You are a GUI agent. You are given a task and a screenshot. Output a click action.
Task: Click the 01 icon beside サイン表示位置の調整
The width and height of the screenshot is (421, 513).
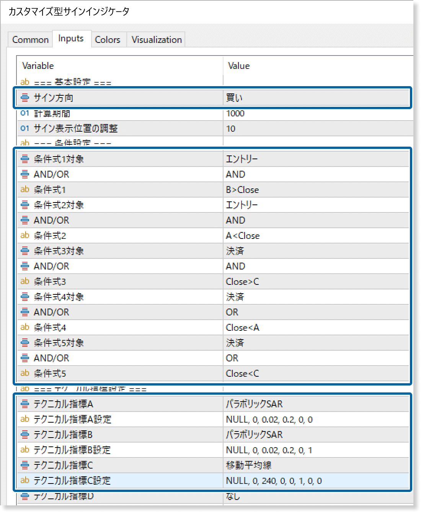(24, 128)
